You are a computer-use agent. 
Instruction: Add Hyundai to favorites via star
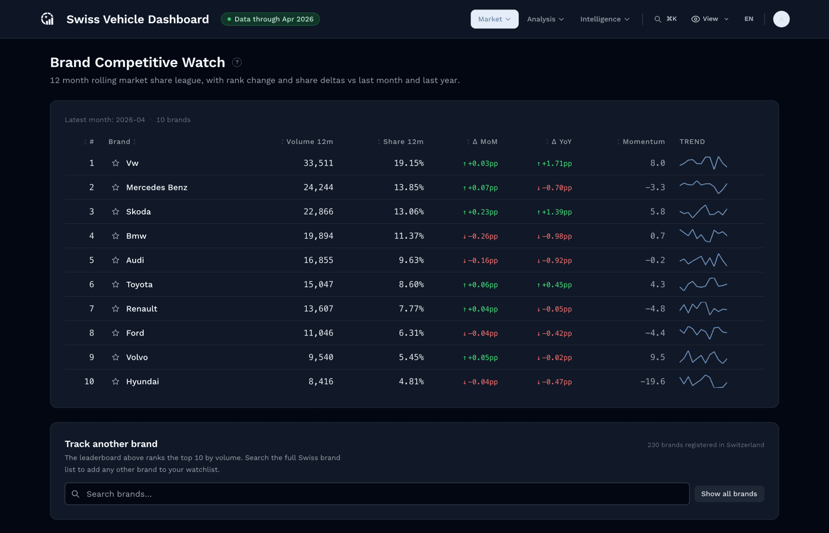(115, 381)
